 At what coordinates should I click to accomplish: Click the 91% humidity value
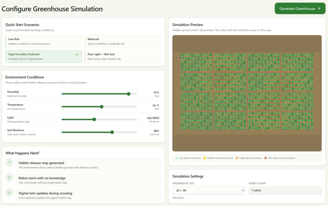[x=156, y=93]
